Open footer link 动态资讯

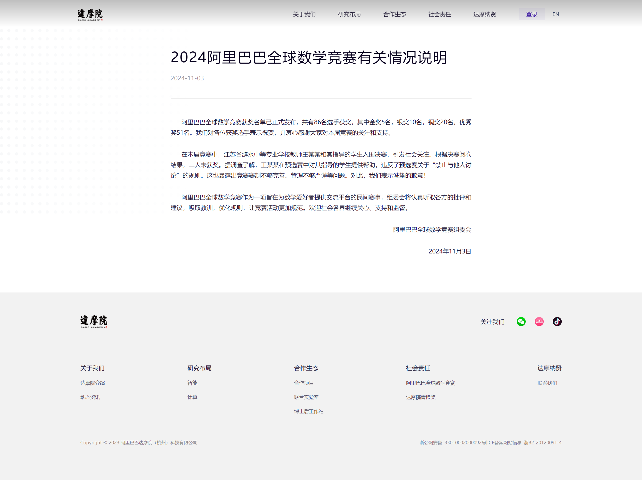tap(90, 397)
